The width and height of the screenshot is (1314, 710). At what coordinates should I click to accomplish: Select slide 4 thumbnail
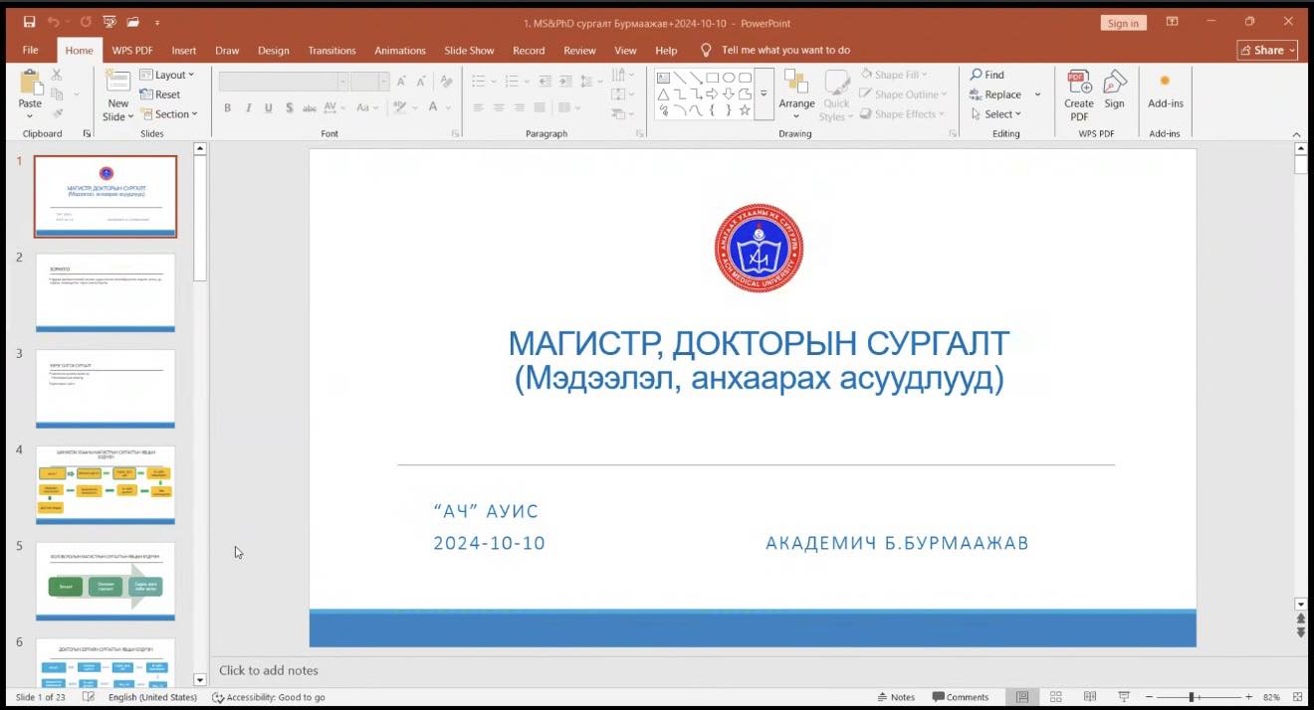(x=106, y=484)
